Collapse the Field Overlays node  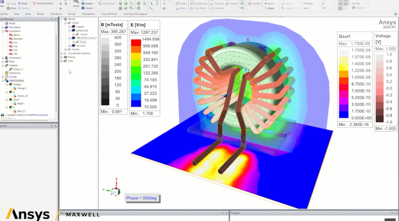pyautogui.click(x=3, y=81)
